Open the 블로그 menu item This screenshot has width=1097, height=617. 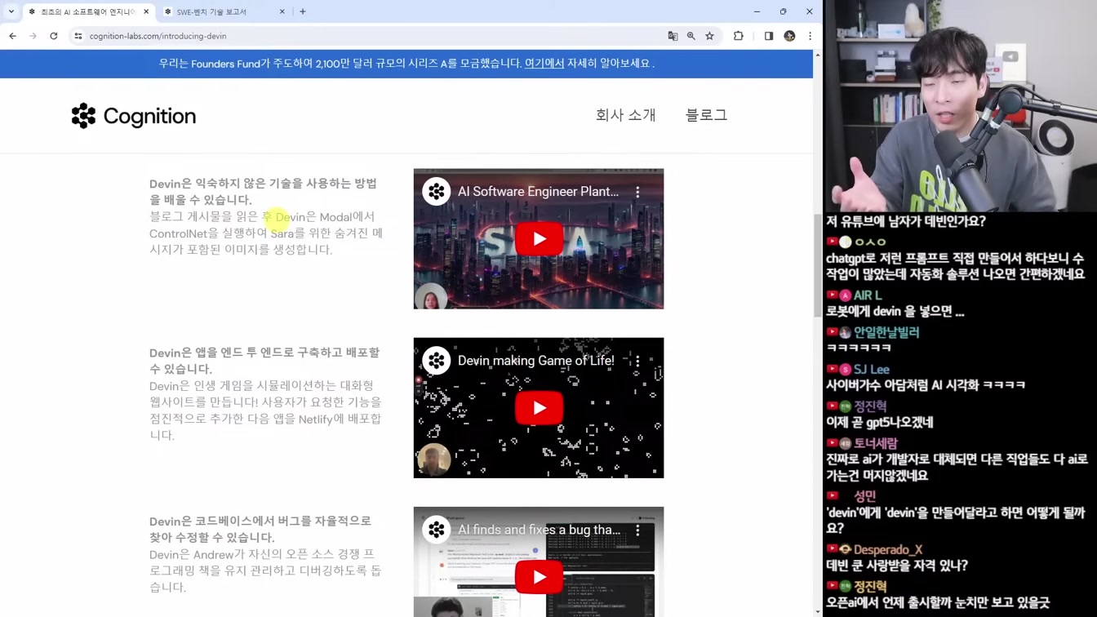pyautogui.click(x=706, y=115)
